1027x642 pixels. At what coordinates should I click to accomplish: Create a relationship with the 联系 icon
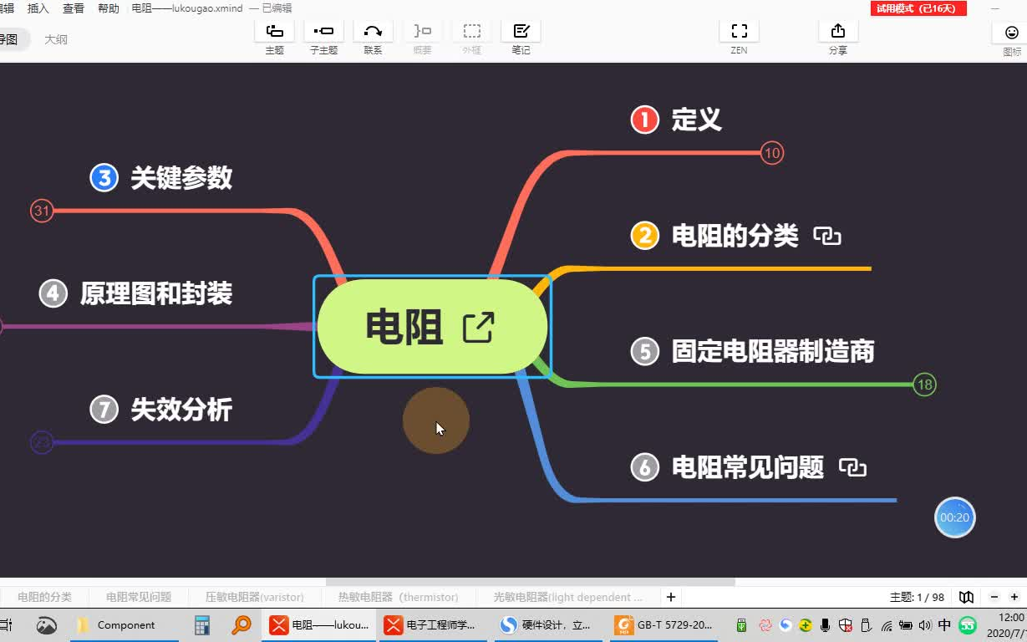(x=373, y=32)
